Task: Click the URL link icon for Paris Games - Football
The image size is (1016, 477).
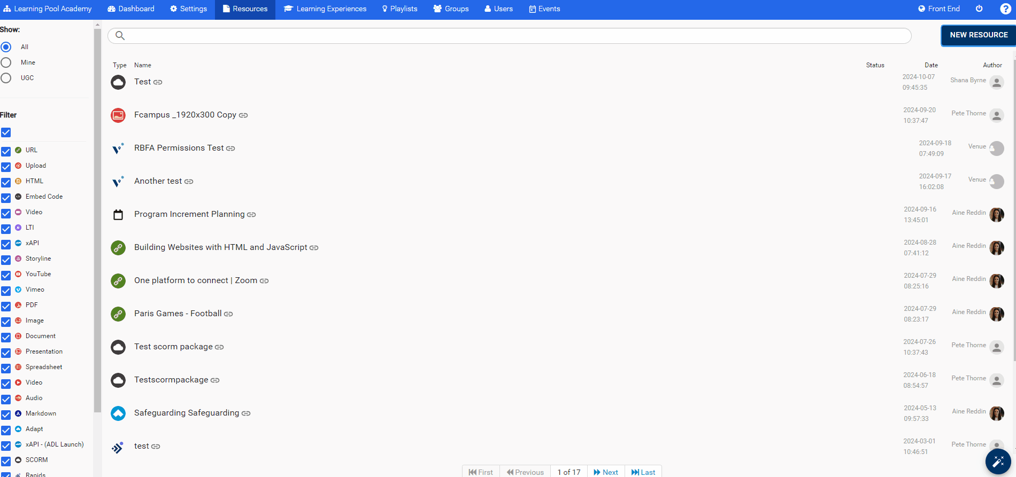Action: (x=118, y=314)
